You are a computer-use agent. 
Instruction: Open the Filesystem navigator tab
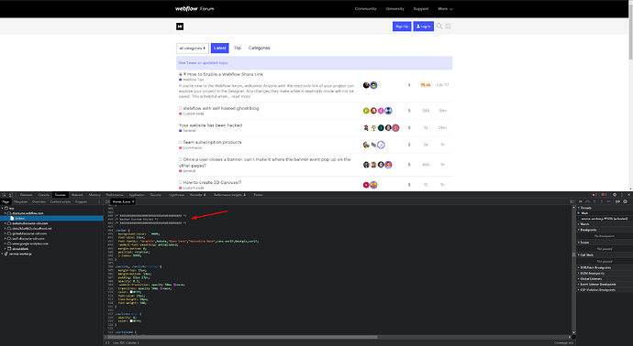(20, 201)
